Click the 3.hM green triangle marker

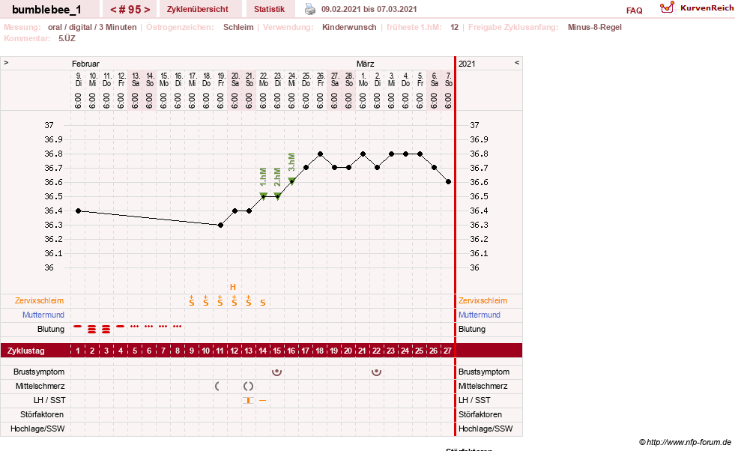[291, 181]
